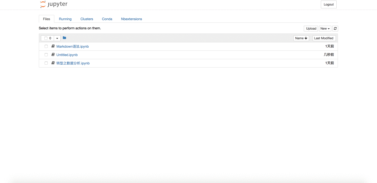Click the notebook icon beside Markdown语法.ipynb
This screenshot has height=183, width=377.
(53, 46)
